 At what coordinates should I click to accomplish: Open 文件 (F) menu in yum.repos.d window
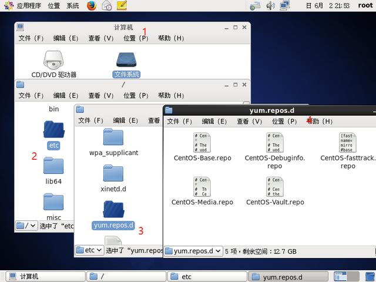coord(179,122)
